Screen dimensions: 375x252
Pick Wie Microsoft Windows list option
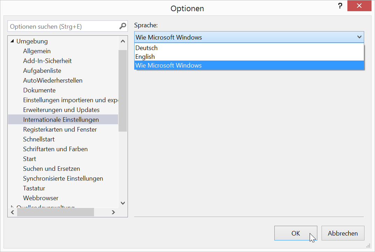tap(168, 65)
